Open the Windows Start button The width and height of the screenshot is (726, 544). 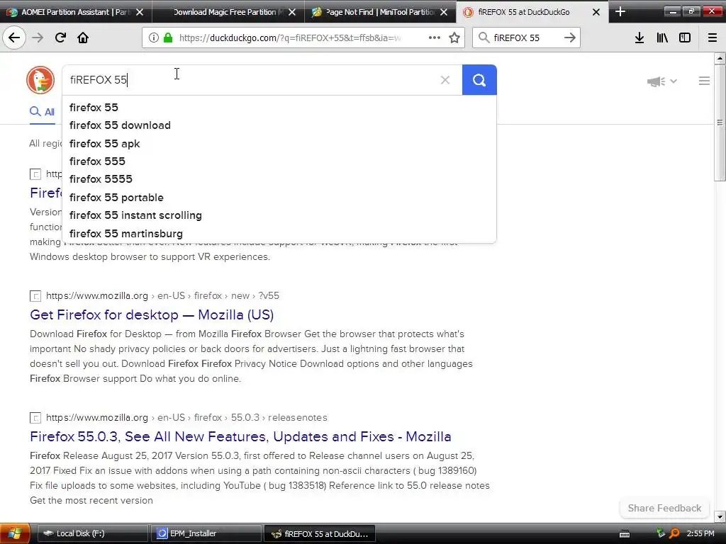[15, 533]
